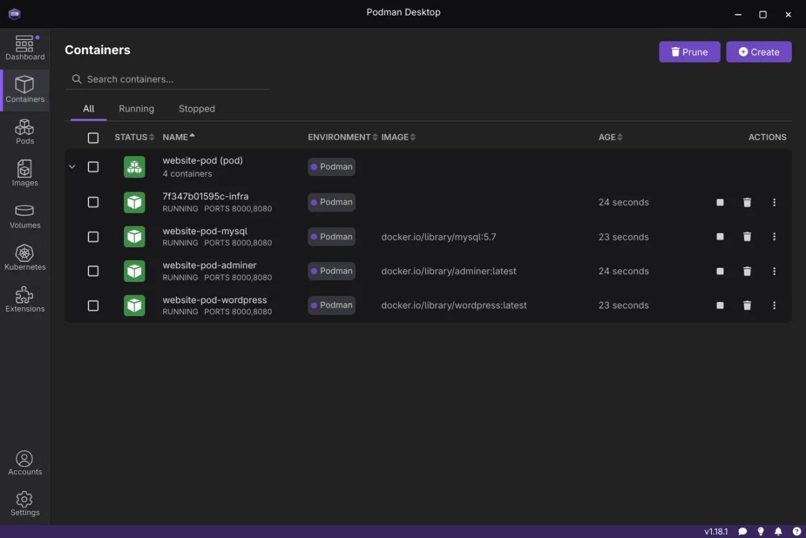Click website-pod-mysql green status icon

(134, 237)
